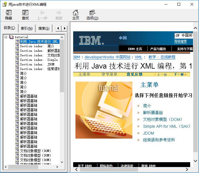Click page icon beside 'Section index: JDOM'
The height and width of the screenshot is (173, 199).
pyautogui.click(x=17, y=64)
